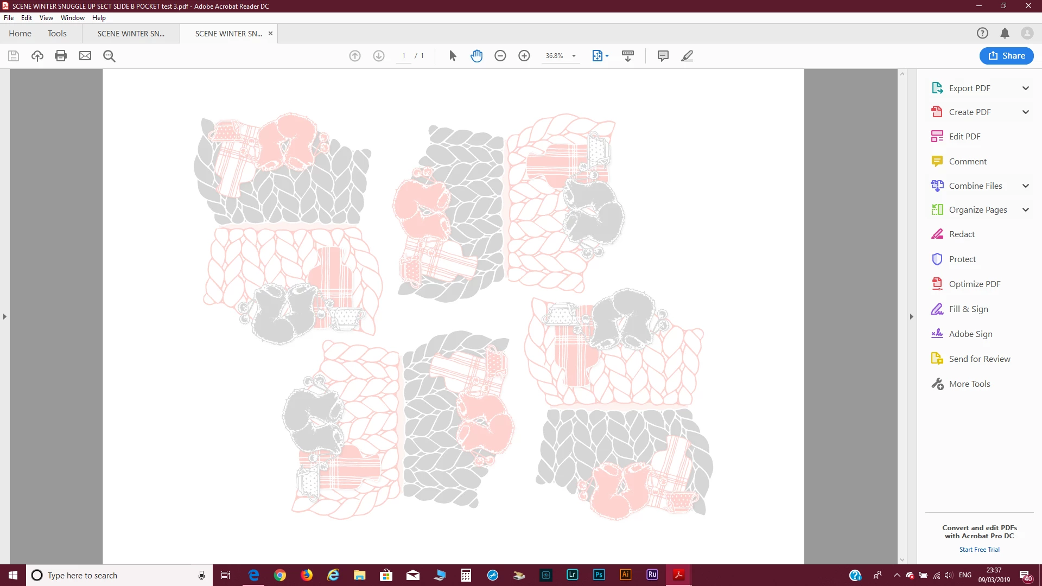This screenshot has width=1042, height=586.
Task: Print the document using printer icon
Action: pyautogui.click(x=61, y=56)
